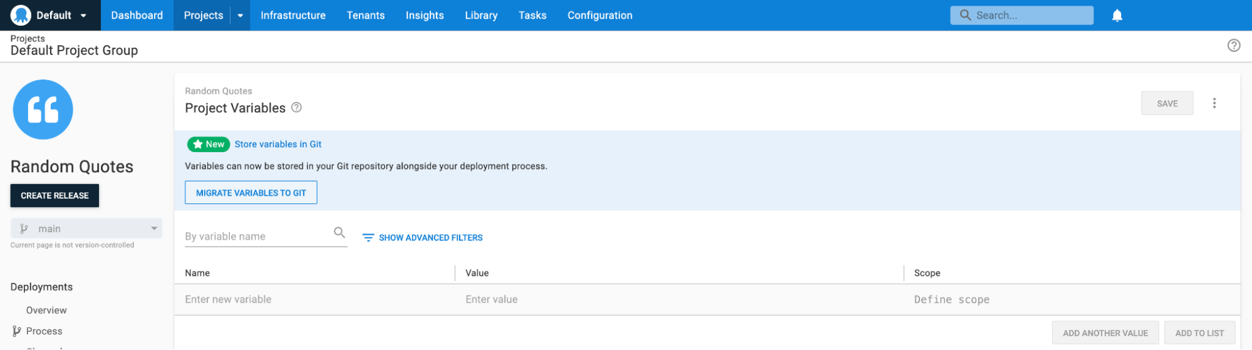Click the branch icon beside Process
Image resolution: width=1252 pixels, height=350 pixels.
coord(16,331)
